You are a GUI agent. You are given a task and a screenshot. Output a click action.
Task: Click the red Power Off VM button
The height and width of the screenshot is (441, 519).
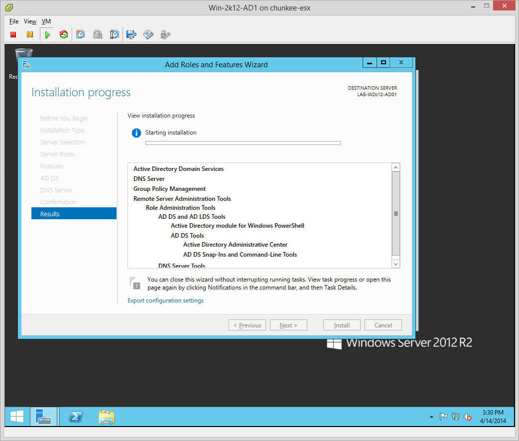(13, 34)
